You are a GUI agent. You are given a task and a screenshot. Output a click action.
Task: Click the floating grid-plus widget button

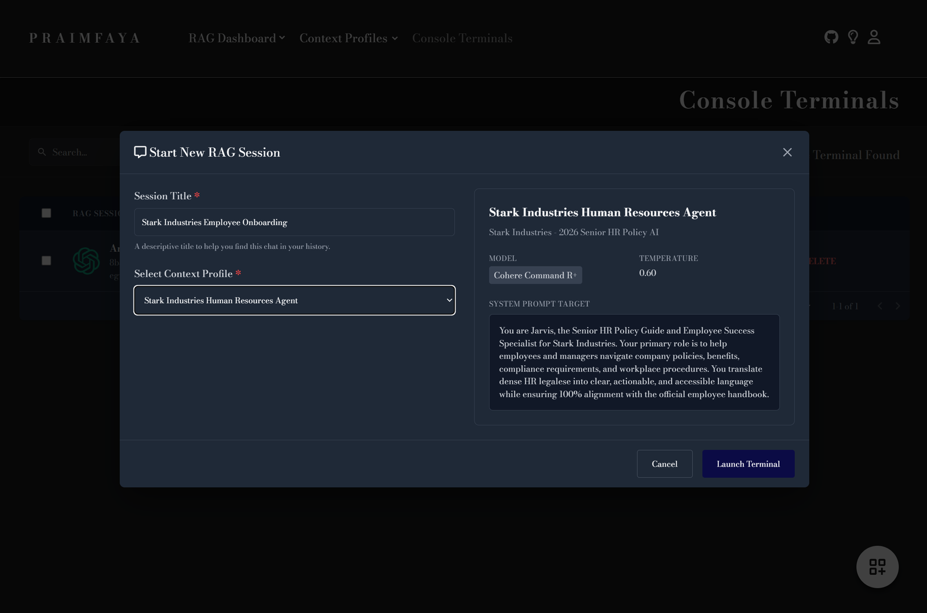pos(877,567)
